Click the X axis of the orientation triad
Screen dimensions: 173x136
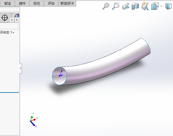coord(35,119)
